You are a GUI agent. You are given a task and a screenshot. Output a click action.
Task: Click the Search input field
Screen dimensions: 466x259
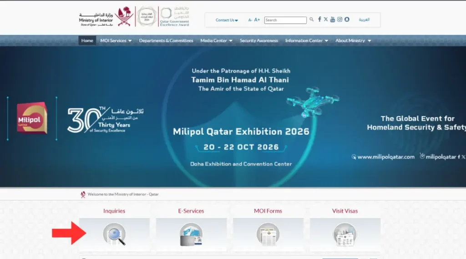pyautogui.click(x=285, y=20)
